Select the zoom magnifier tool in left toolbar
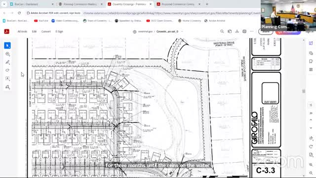316x178 pixels. (x=7, y=54)
